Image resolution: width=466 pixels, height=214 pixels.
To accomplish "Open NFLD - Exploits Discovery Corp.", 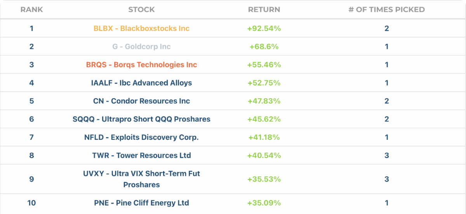I will coord(141,137).
